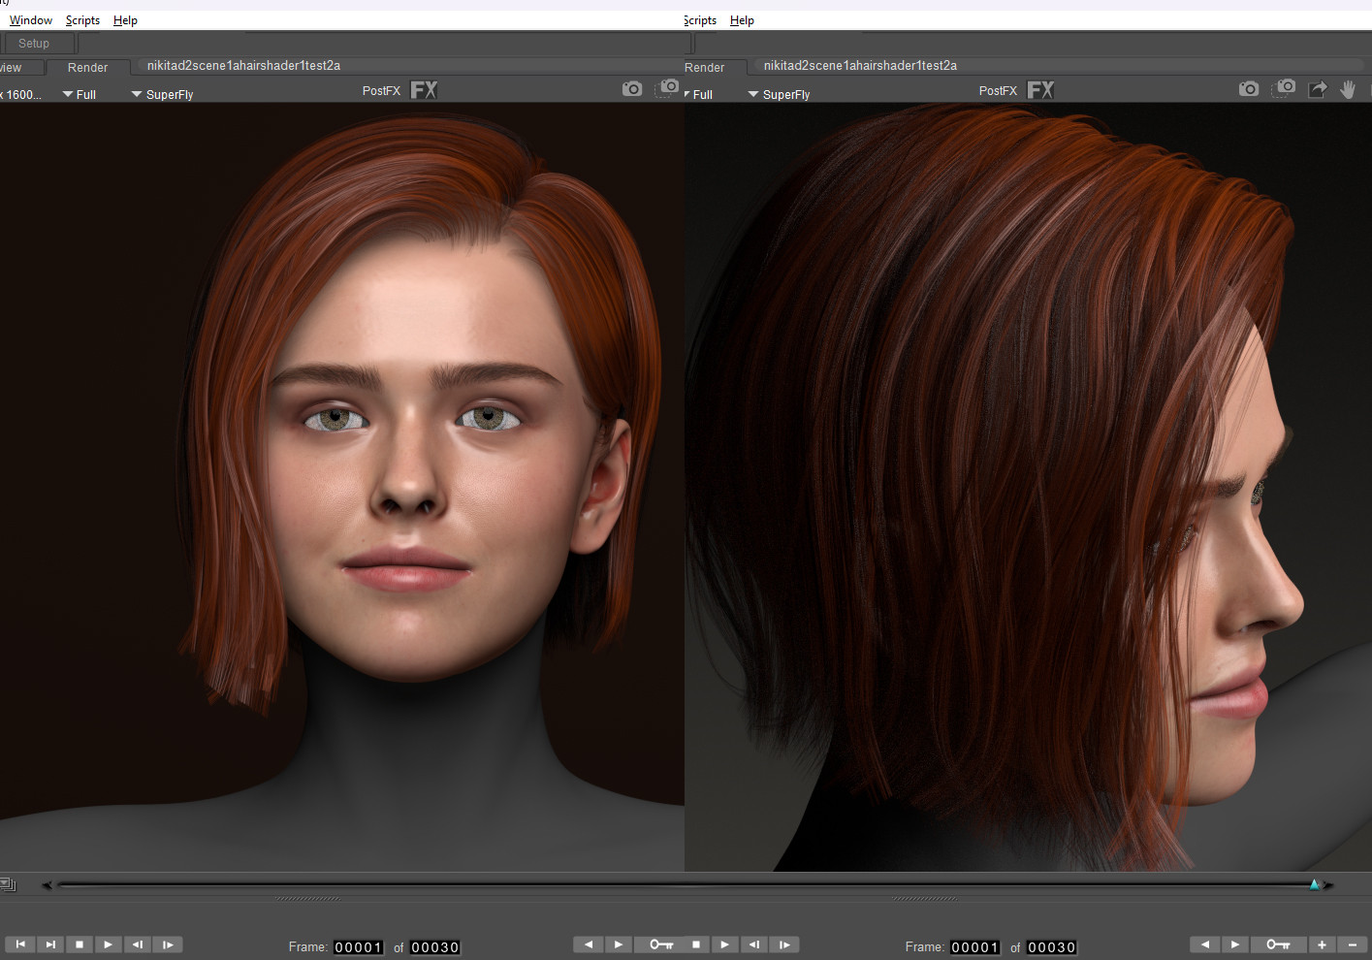Click the plus add-keyframe button
The height and width of the screenshot is (960, 1372).
point(1322,944)
